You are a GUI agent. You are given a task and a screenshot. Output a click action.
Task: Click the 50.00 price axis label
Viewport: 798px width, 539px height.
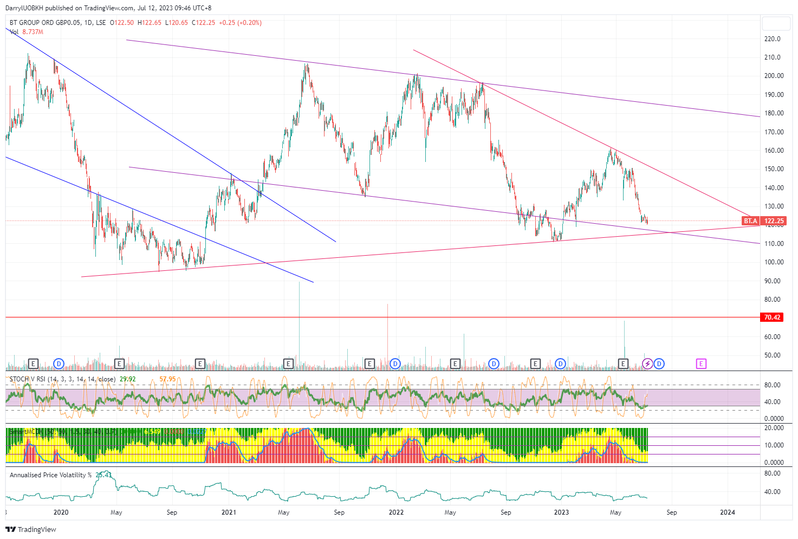pos(772,355)
